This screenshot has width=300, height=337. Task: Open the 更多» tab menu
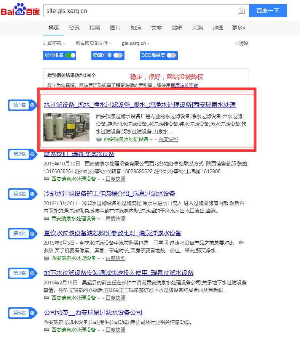point(238,28)
